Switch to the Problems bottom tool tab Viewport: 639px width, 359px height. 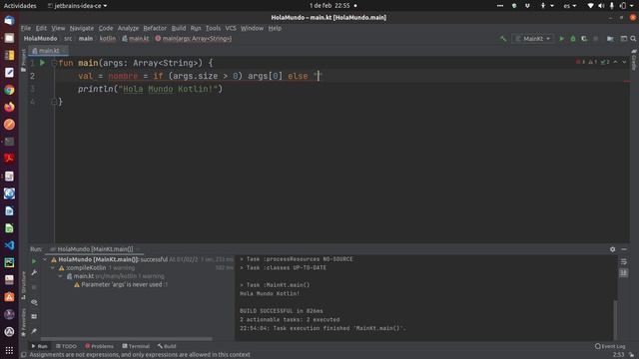pos(99,346)
